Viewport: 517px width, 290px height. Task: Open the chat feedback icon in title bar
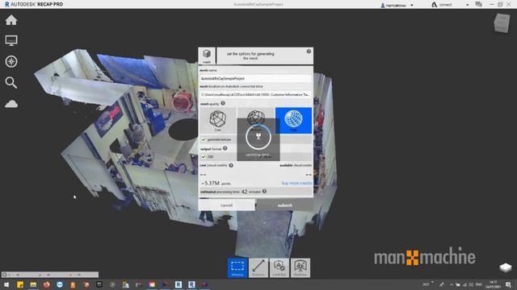[x=478, y=4]
